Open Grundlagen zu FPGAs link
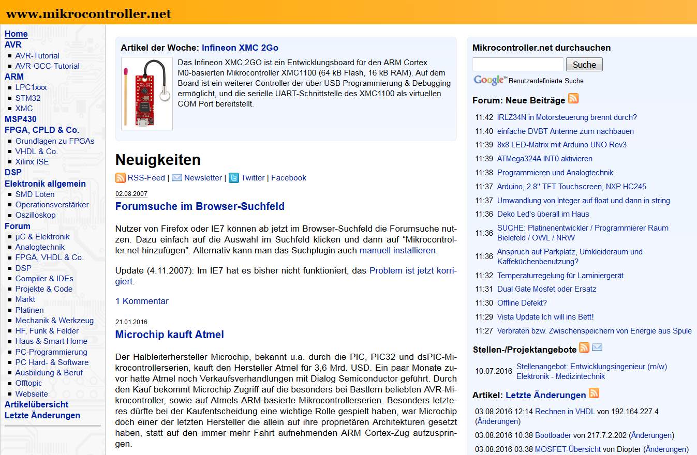This screenshot has width=697, height=455. pos(55,141)
